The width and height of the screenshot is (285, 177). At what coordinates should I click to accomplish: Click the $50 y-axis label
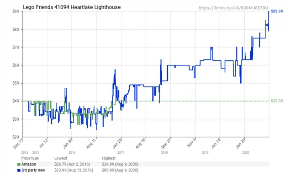click(16, 83)
